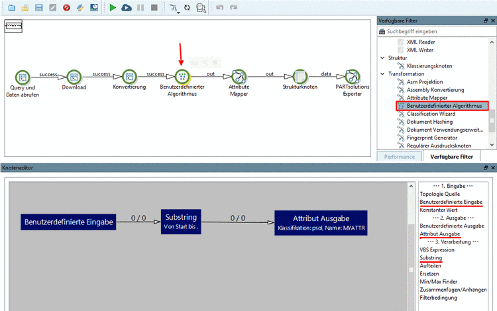The width and height of the screenshot is (497, 311).
Task: Click the refresh arrows icon
Action: pos(187,7)
